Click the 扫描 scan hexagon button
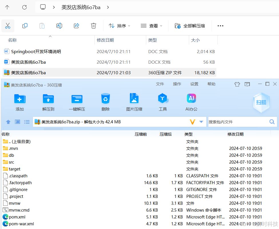The width and height of the screenshot is (279, 229). point(261,103)
